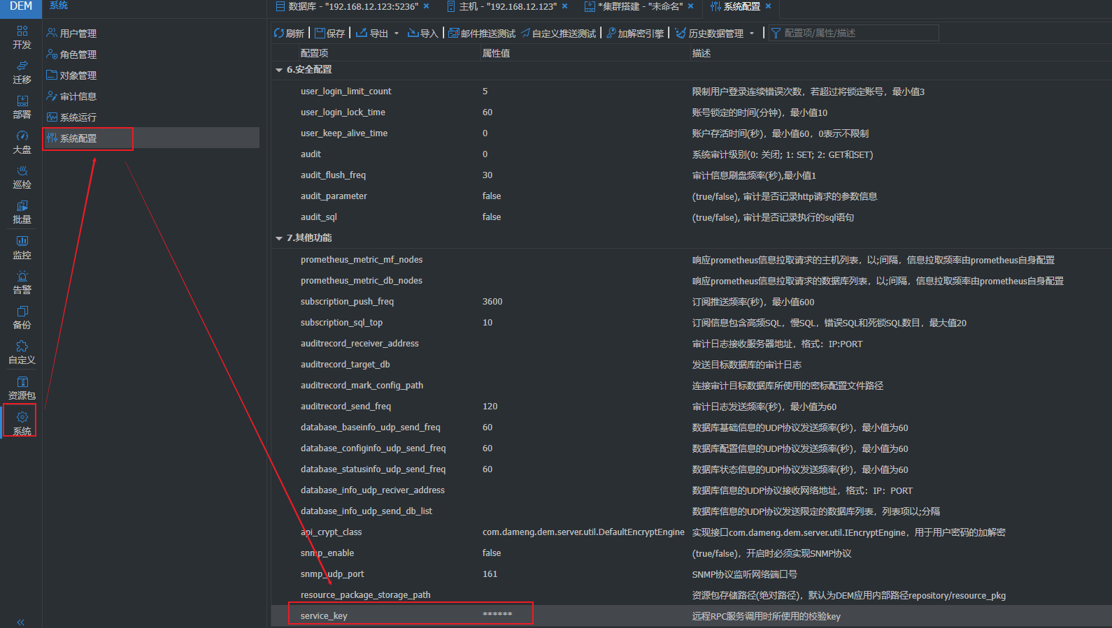
Task: Click the 导入 import toolbar button
Action: click(422, 33)
